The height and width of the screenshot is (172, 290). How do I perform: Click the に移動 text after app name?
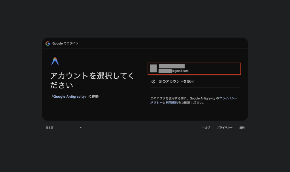93,96
